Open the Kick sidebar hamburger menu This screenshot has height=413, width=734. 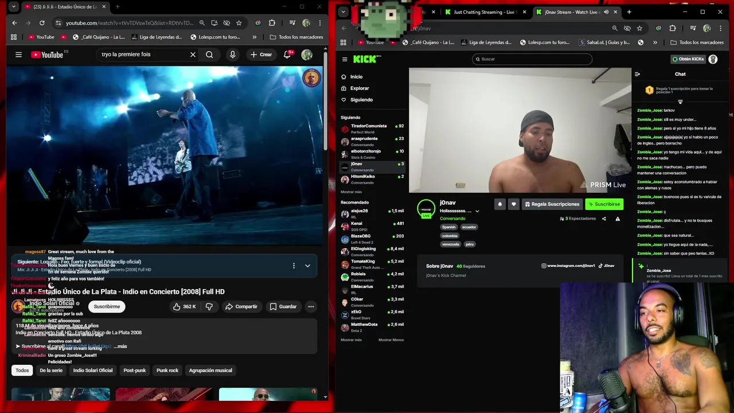(x=345, y=59)
